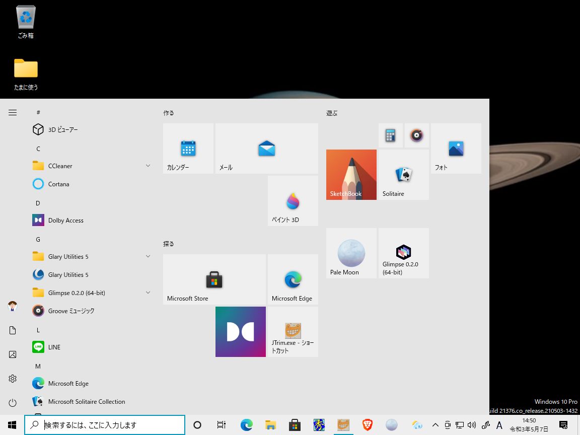580x435 pixels.
Task: Open the Microsoft Edge tile
Action: pos(293,279)
